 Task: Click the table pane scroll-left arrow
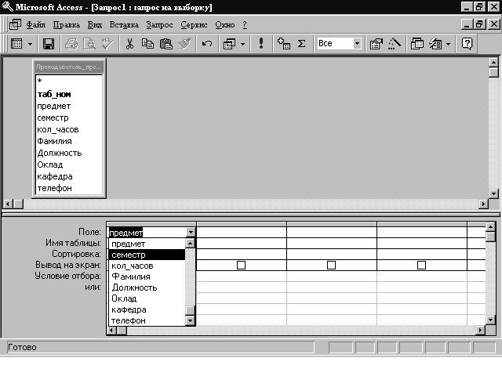click(8, 204)
